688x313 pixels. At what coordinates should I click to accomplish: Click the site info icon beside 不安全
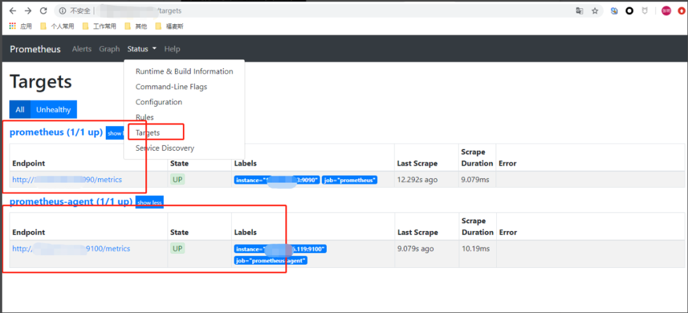tap(62, 11)
